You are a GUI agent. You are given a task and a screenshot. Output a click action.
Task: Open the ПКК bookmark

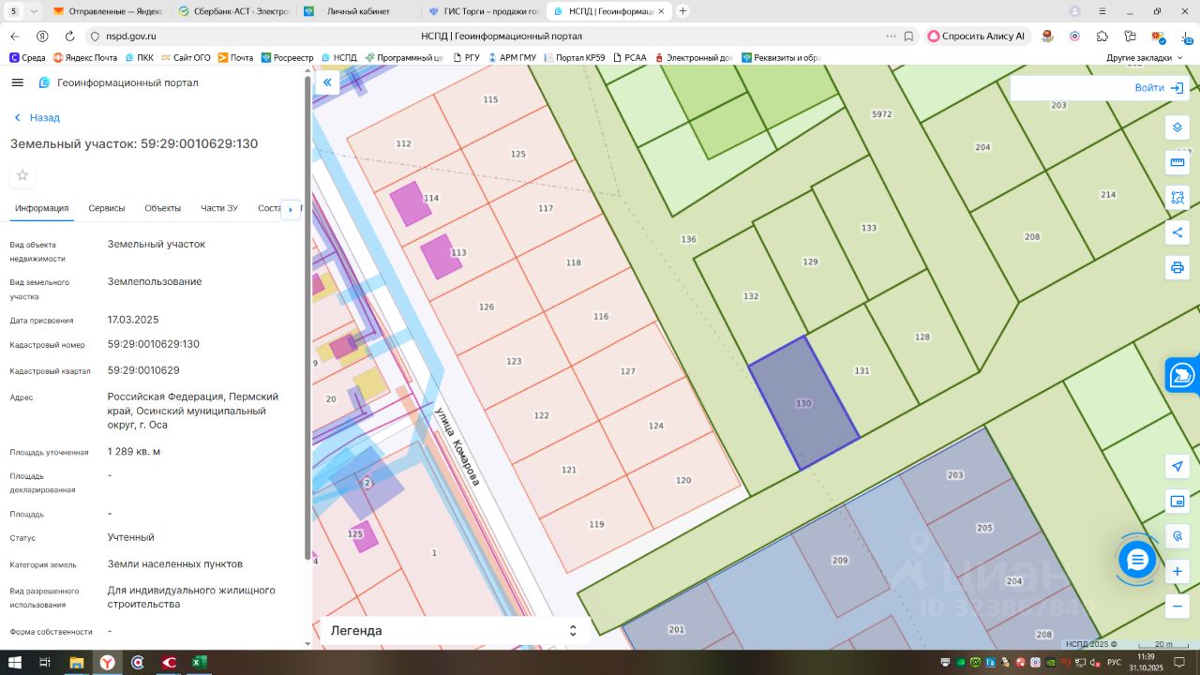click(140, 57)
